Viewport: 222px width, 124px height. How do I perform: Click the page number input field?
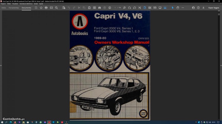coord(115,8)
